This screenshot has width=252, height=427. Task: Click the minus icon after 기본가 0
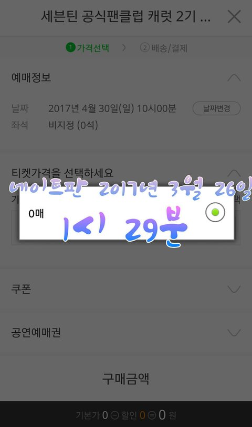[x=115, y=415]
